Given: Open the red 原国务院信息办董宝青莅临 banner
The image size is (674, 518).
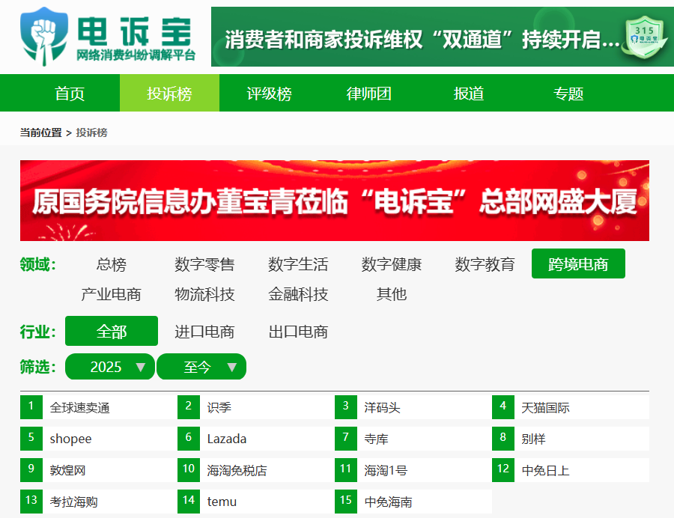Looking at the screenshot, I should click(335, 201).
